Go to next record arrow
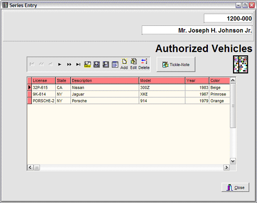The height and width of the screenshot is (203, 257). tap(60, 64)
